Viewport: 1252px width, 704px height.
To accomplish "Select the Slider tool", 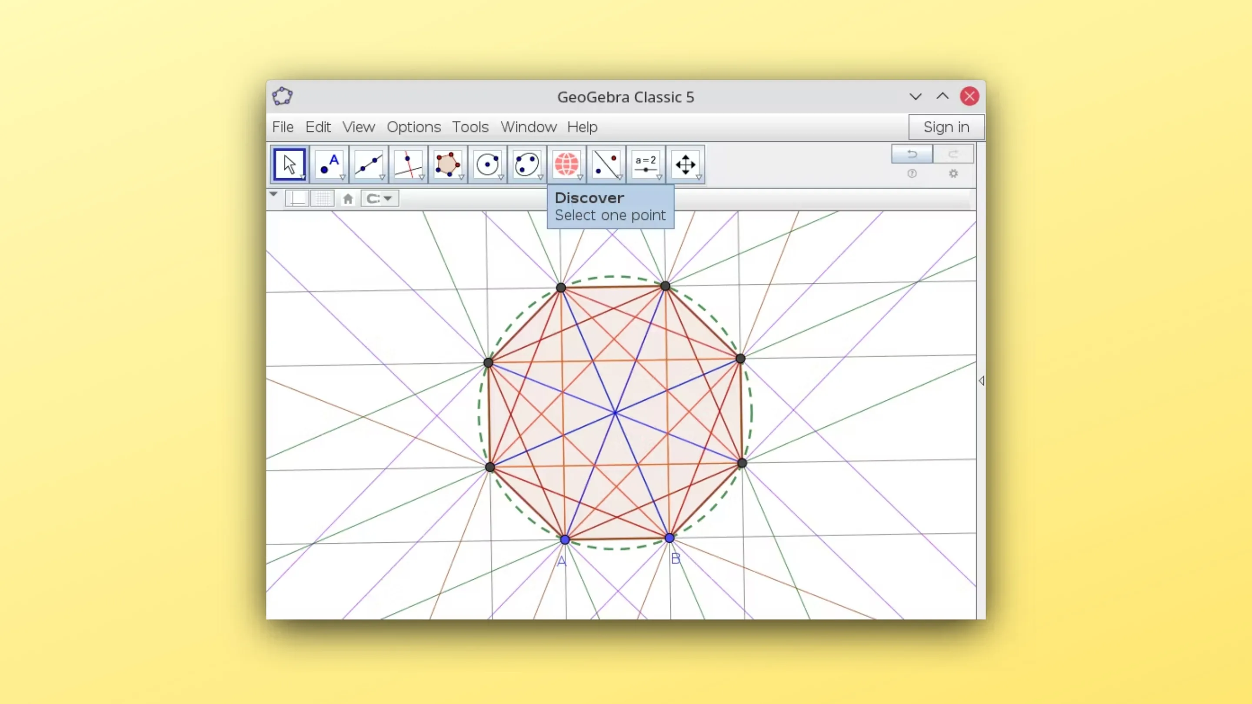I will click(x=646, y=164).
